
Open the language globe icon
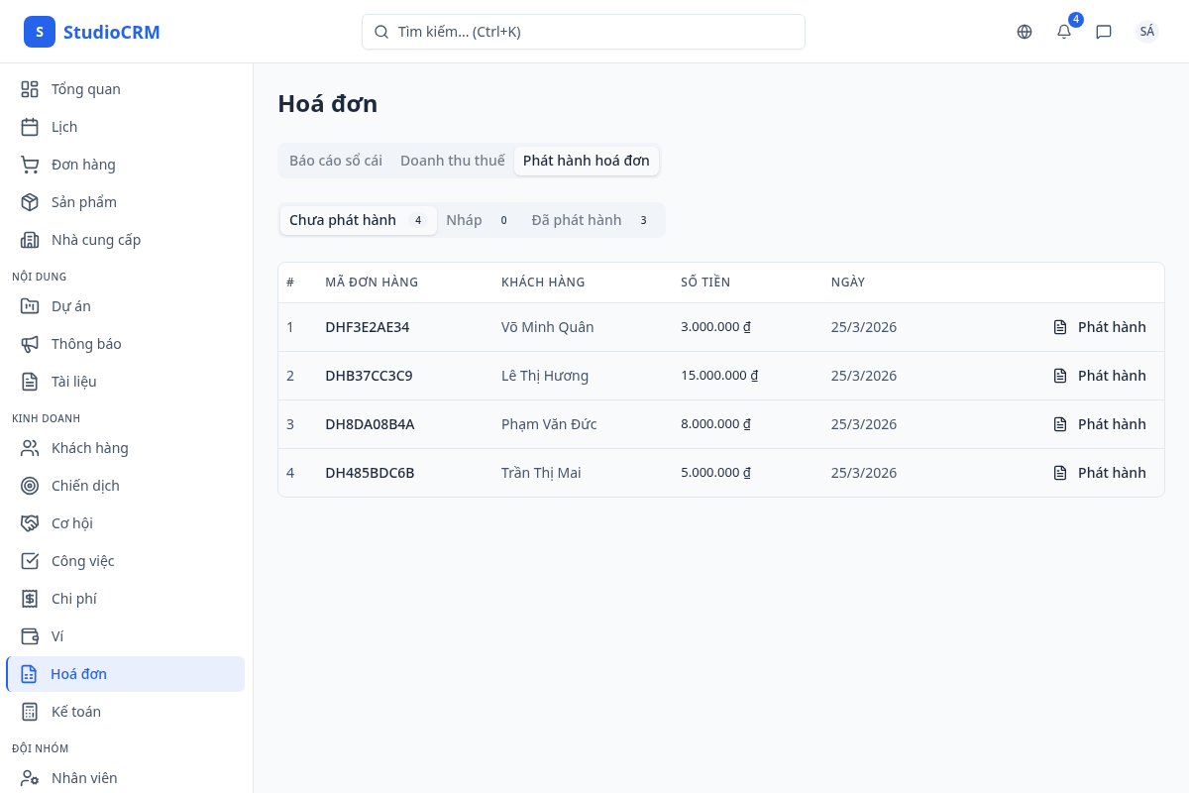[x=1025, y=32]
